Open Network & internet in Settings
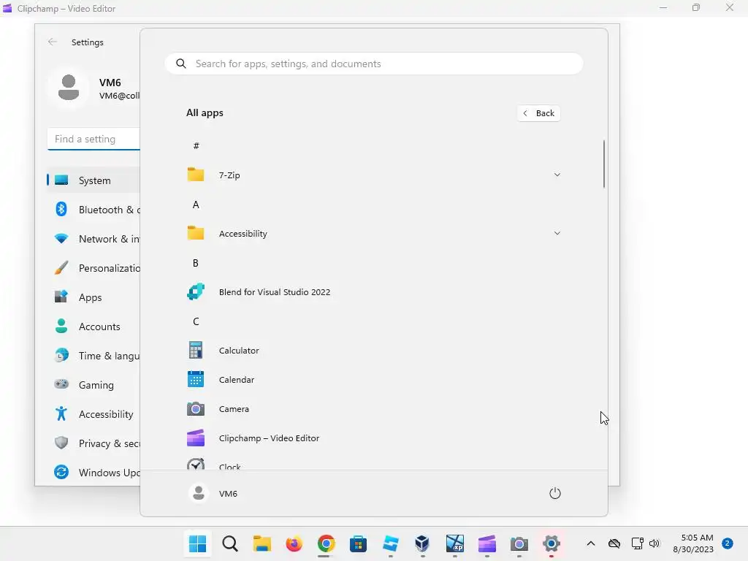This screenshot has height=561, width=748. click(x=93, y=239)
